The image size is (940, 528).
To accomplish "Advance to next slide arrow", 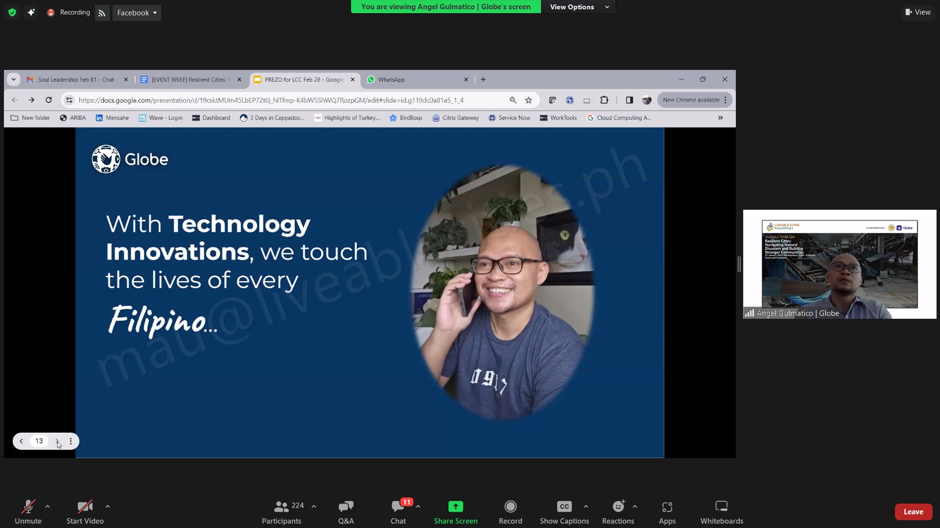I will 57,441.
